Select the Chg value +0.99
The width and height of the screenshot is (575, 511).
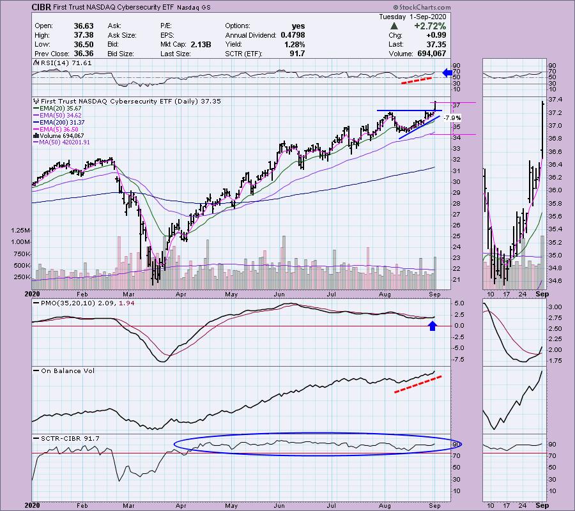[436, 35]
